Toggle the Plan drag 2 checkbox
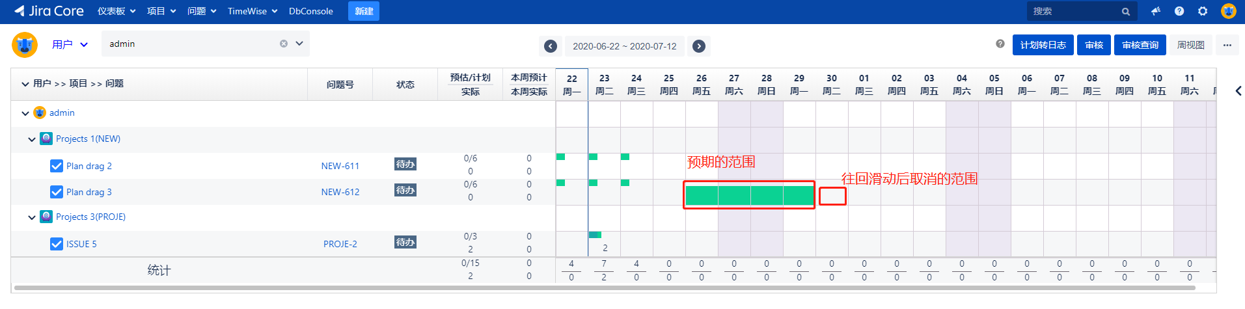This screenshot has height=309, width=1245. pos(57,166)
